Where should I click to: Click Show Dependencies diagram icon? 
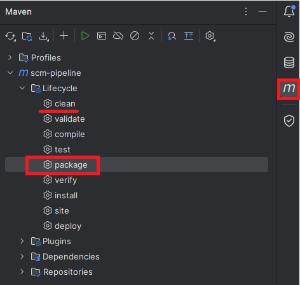point(189,36)
